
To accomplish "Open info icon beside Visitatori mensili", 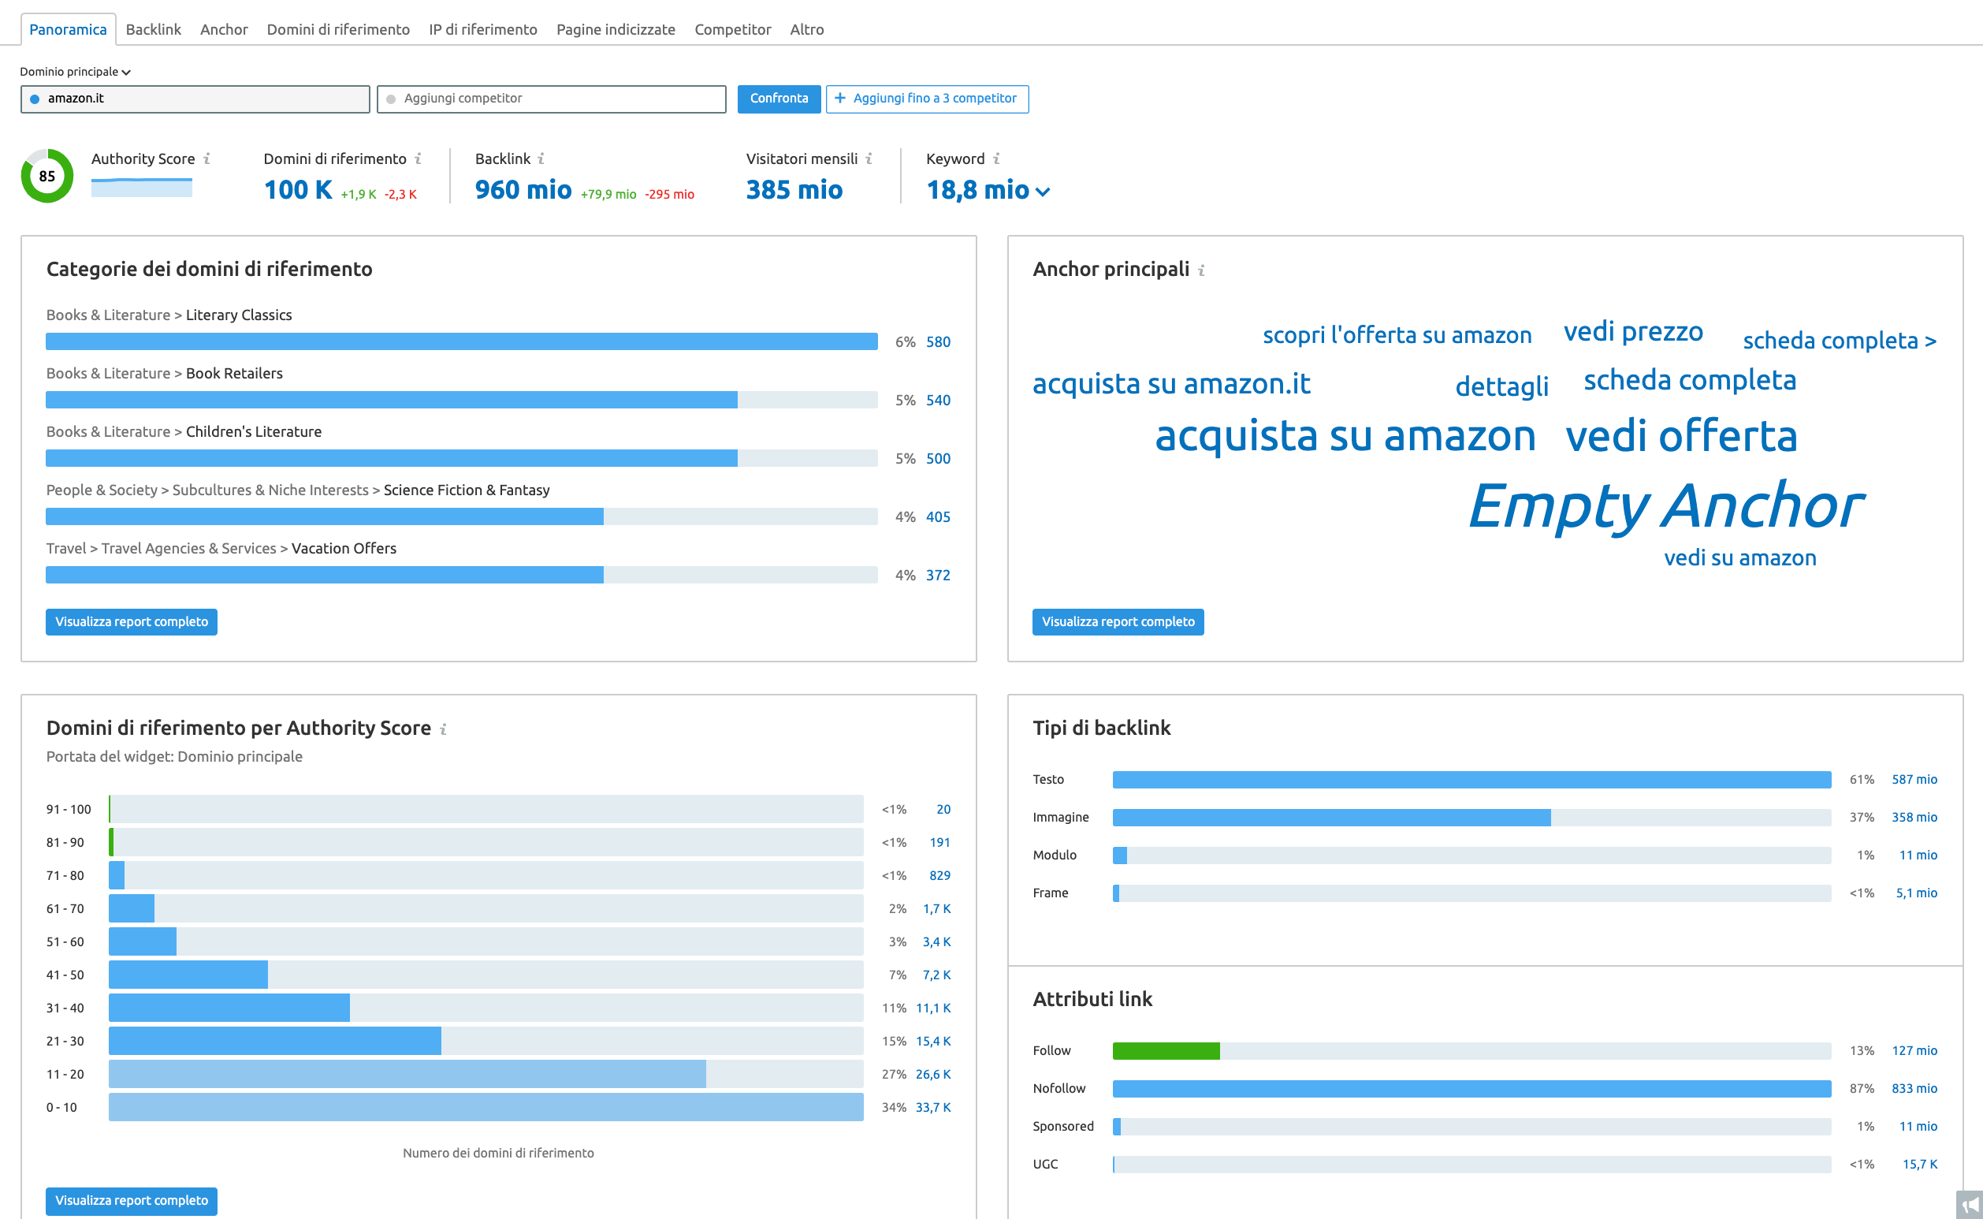I will [869, 158].
